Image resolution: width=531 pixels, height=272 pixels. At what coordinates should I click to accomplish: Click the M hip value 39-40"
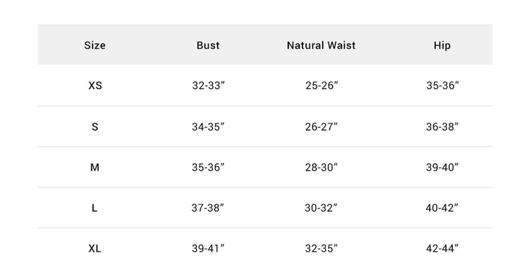pyautogui.click(x=442, y=168)
